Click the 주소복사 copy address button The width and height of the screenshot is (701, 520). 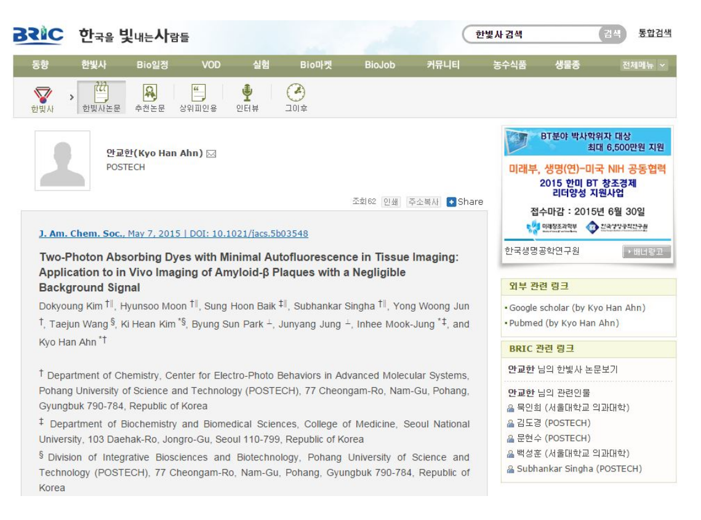(x=423, y=202)
